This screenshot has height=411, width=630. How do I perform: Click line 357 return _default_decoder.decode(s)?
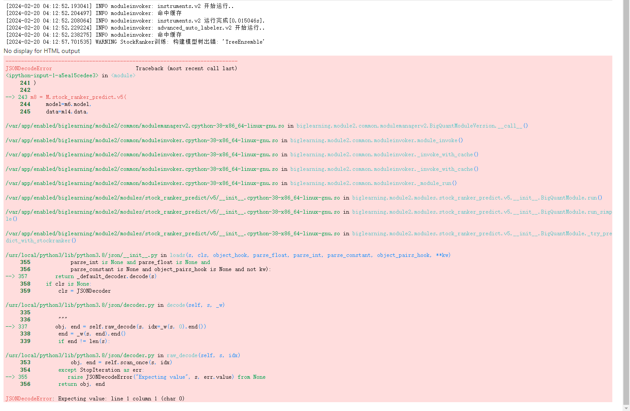106,276
